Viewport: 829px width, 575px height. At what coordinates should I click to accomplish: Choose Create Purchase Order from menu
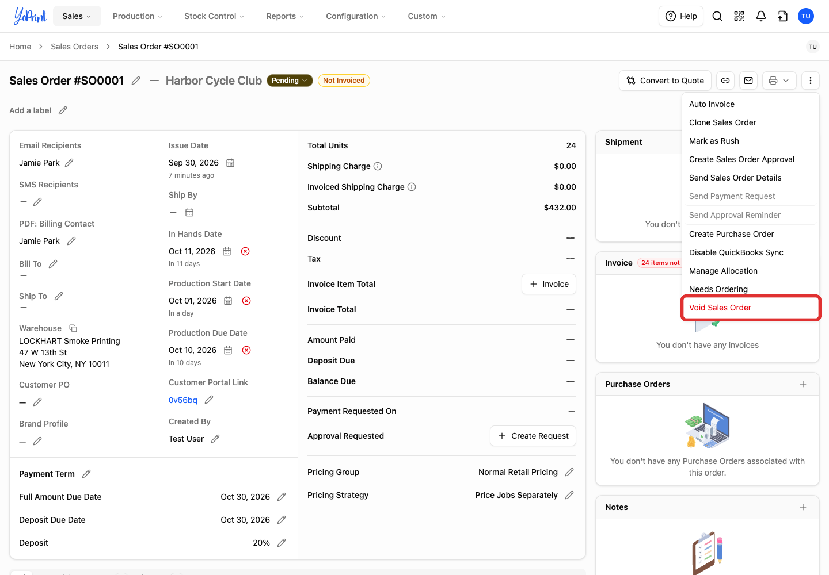pyautogui.click(x=751, y=234)
